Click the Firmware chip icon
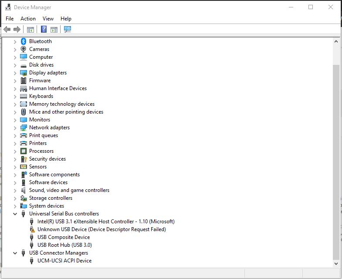The image size is (342, 279). (x=24, y=81)
